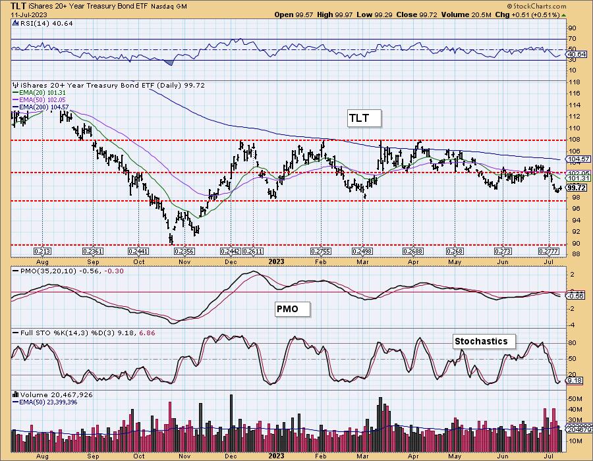
Task: Click the "High 99.97" value
Action: point(335,14)
